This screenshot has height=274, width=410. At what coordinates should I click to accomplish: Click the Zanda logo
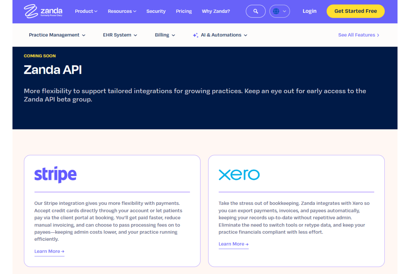43,11
